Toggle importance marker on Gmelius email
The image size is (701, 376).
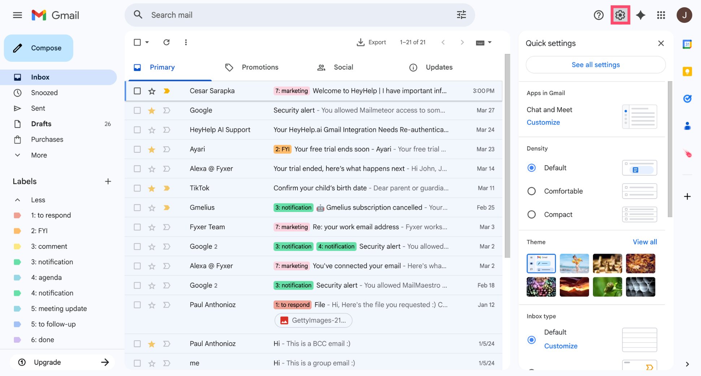tap(166, 208)
